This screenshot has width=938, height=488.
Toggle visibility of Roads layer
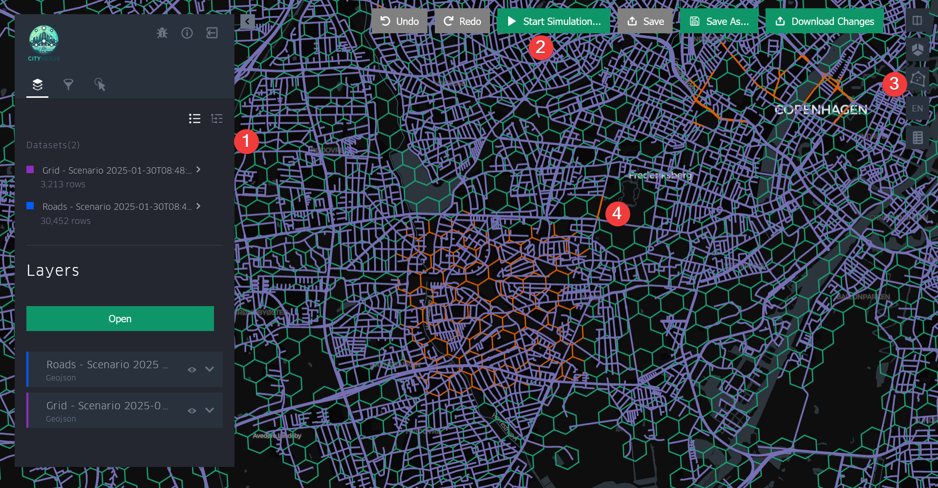tap(192, 370)
